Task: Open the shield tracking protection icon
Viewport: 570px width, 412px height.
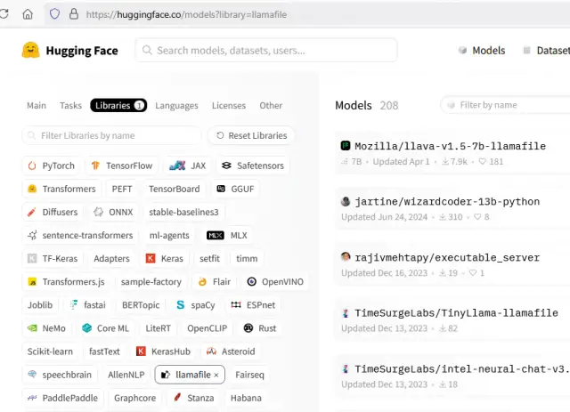Action: (54, 14)
